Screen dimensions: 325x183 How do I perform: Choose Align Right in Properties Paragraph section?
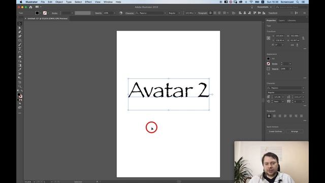(280, 116)
